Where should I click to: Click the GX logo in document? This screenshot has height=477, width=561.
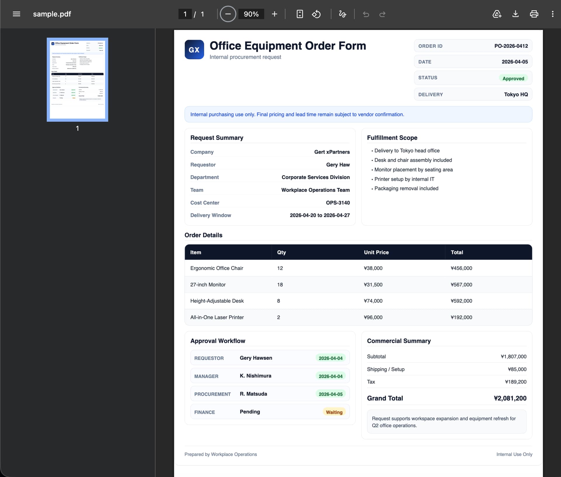point(194,50)
